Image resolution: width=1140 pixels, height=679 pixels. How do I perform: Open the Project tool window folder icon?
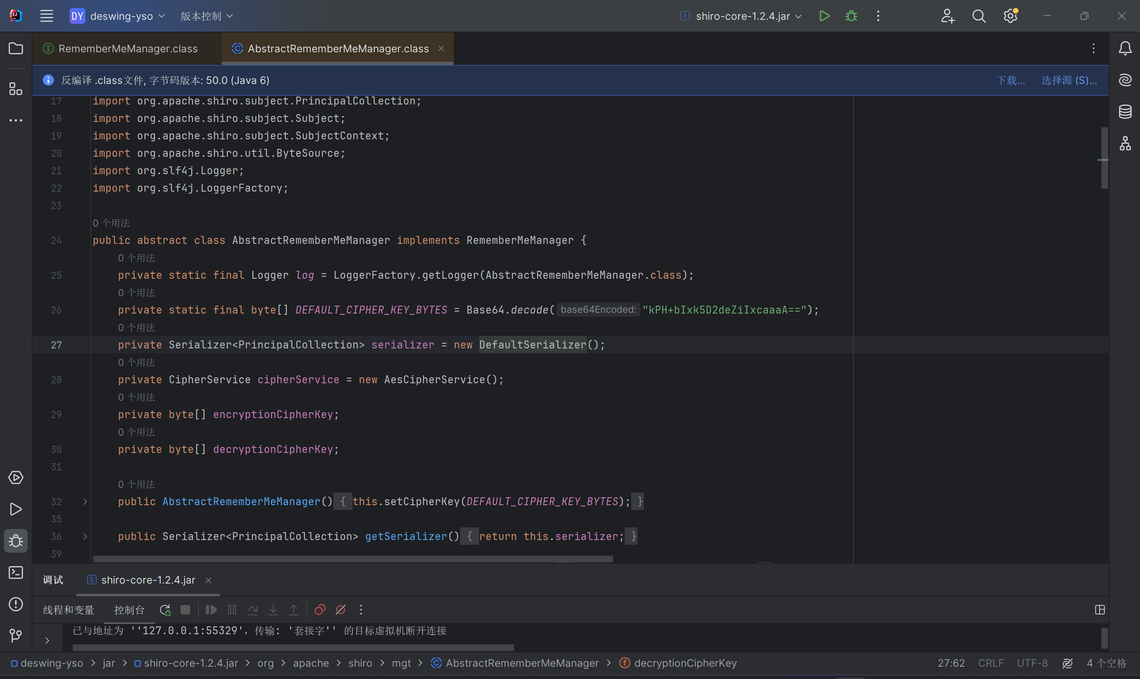pos(15,48)
